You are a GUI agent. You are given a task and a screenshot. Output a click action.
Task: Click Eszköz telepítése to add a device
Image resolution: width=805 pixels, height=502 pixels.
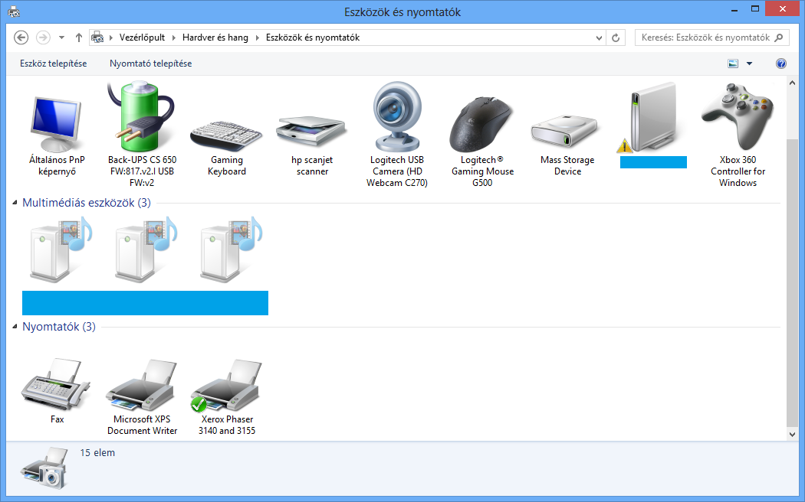pyautogui.click(x=54, y=64)
